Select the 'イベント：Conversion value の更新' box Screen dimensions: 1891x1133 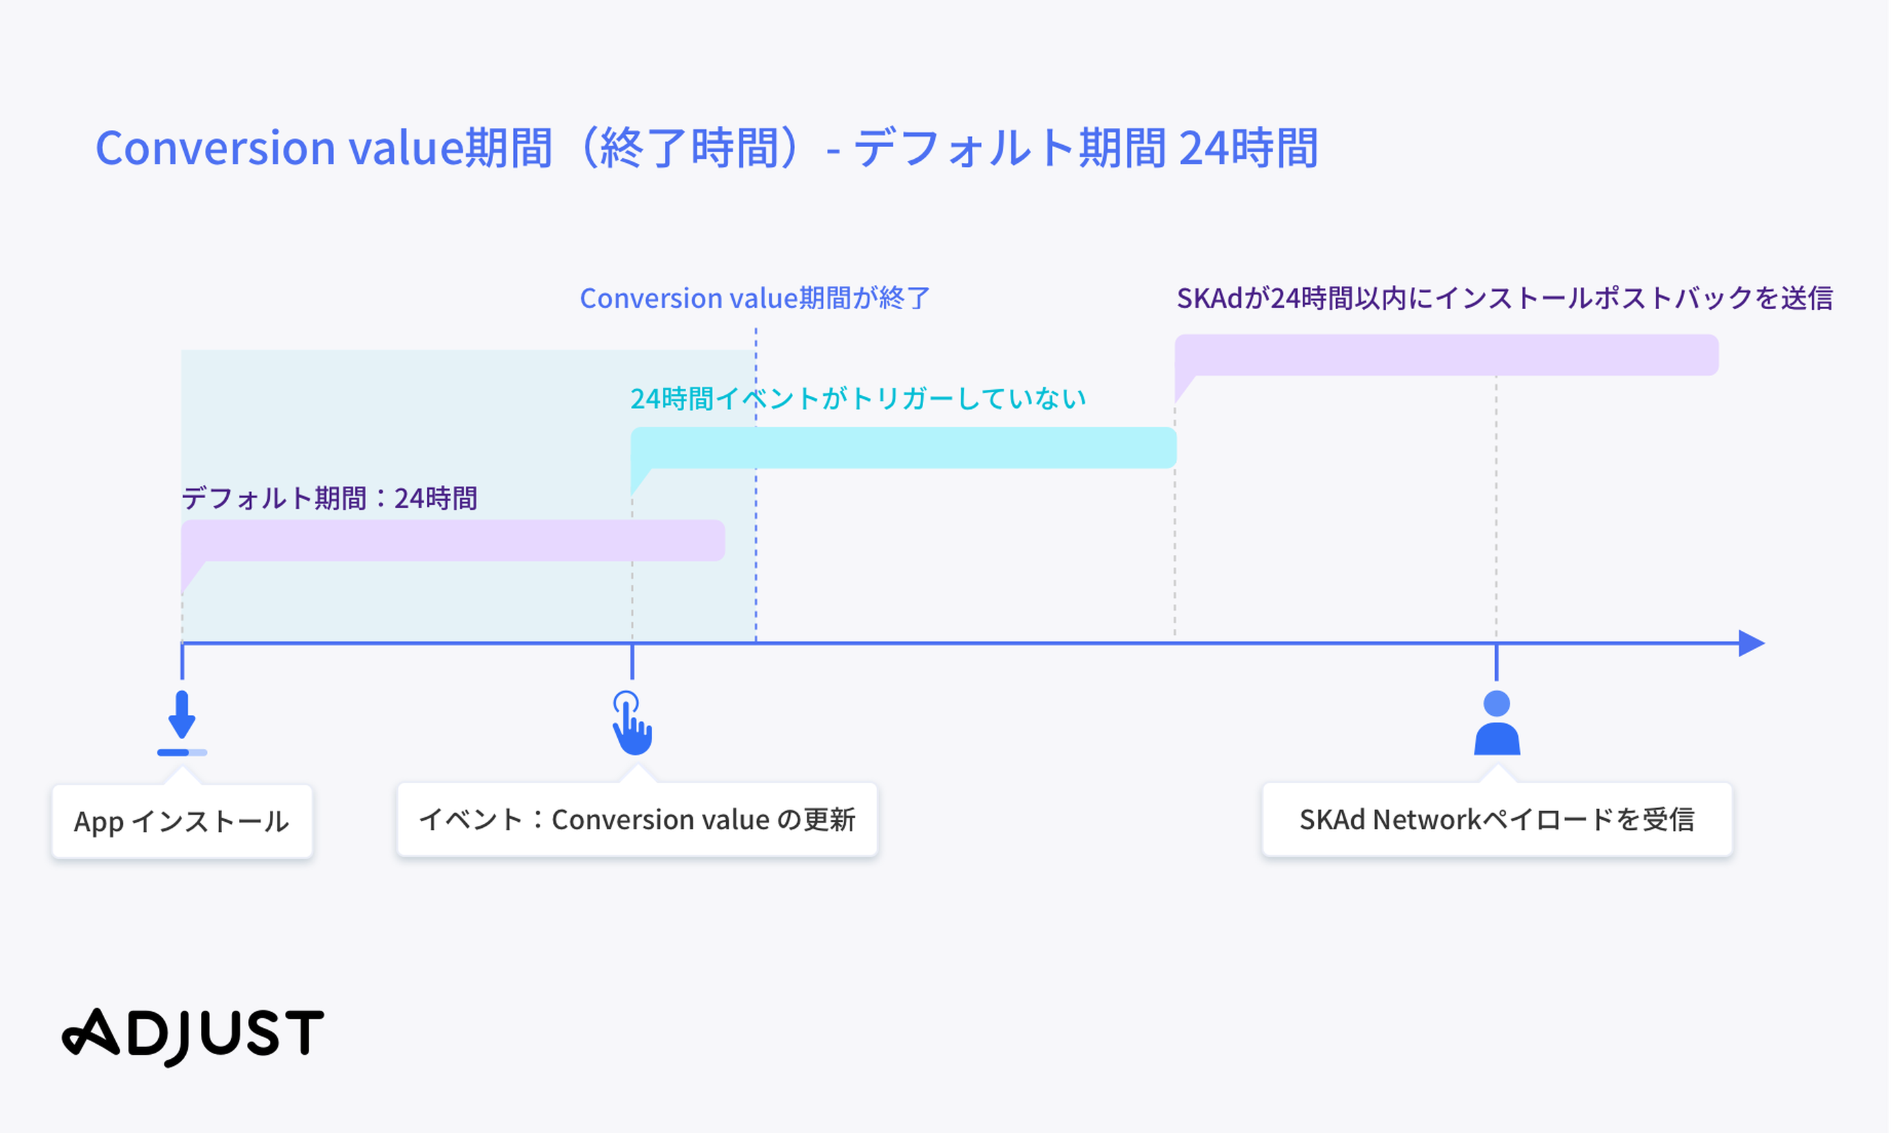pyautogui.click(x=638, y=820)
